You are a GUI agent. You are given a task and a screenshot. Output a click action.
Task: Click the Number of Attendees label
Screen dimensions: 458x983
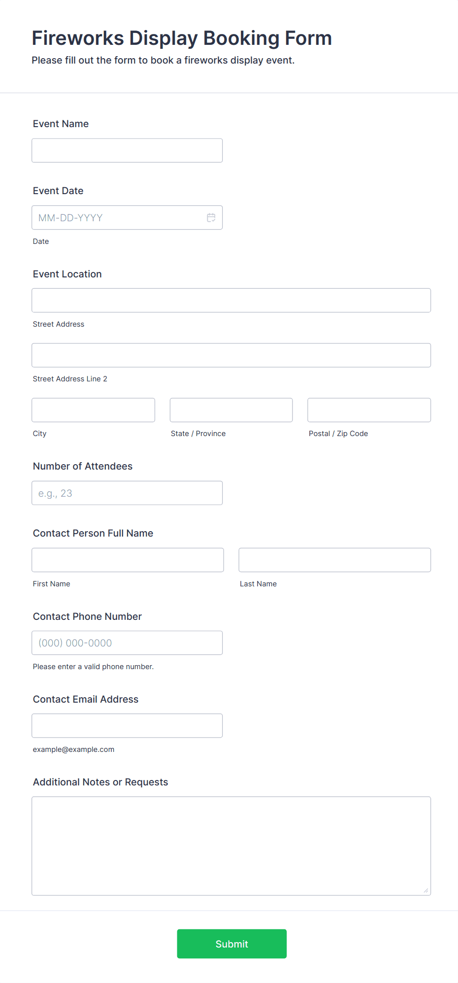coord(83,467)
